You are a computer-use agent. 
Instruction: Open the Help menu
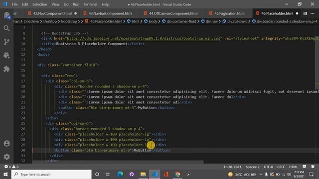point(106,4)
